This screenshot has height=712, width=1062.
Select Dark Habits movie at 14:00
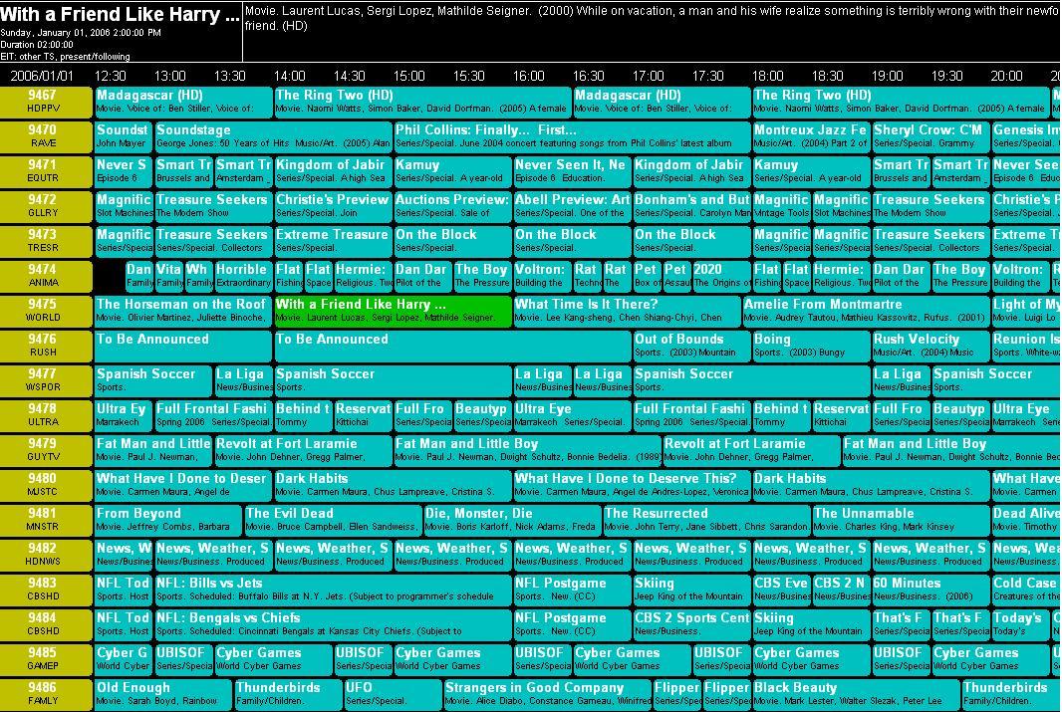(393, 485)
